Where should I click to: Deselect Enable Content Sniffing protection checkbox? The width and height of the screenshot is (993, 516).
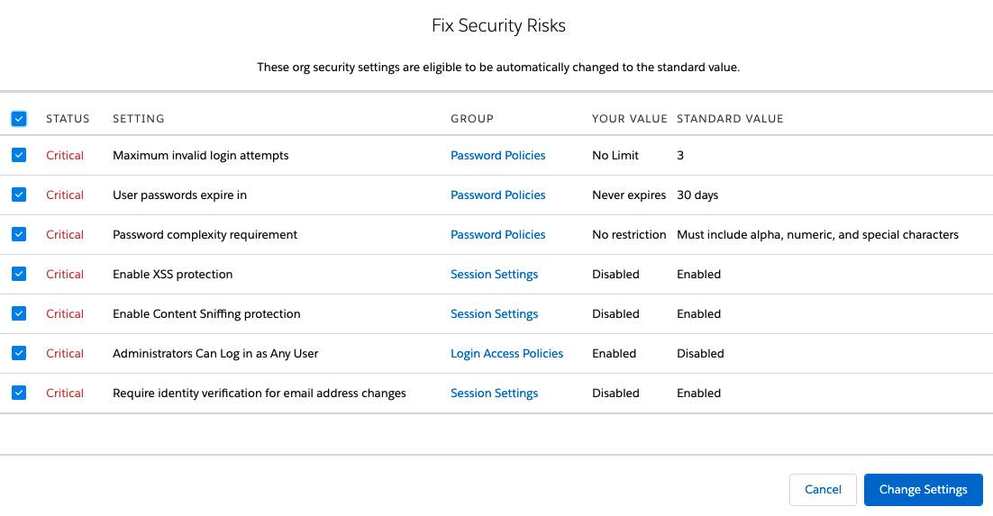(19, 313)
